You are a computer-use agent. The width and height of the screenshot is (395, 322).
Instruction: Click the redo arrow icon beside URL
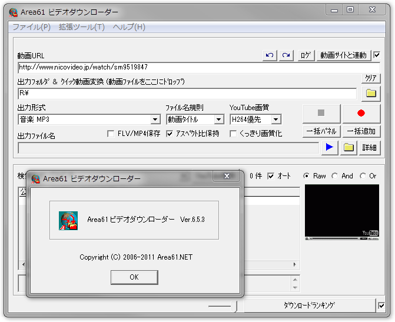[286, 55]
